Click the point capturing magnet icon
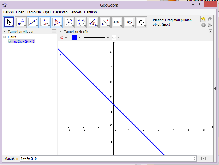The width and height of the screenshot is (219, 165). (x=62, y=38)
